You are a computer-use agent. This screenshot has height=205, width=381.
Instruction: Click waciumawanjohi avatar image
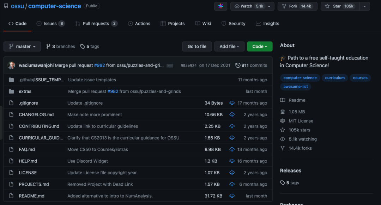[x=11, y=65]
